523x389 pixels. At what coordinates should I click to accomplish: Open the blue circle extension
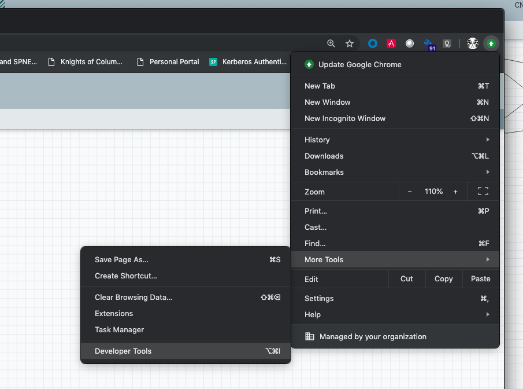pyautogui.click(x=372, y=43)
